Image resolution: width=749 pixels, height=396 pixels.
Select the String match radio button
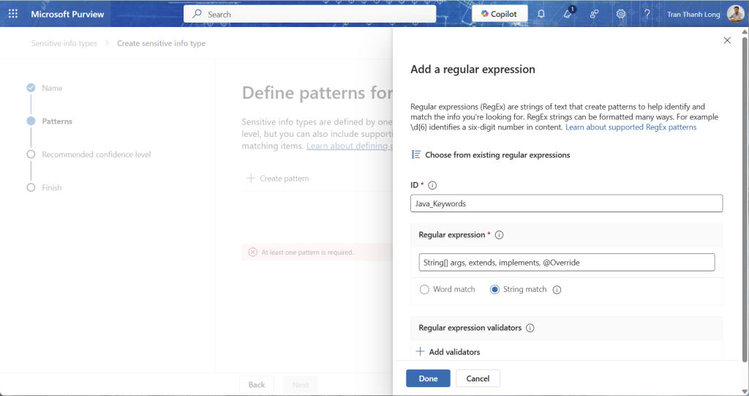(x=495, y=290)
